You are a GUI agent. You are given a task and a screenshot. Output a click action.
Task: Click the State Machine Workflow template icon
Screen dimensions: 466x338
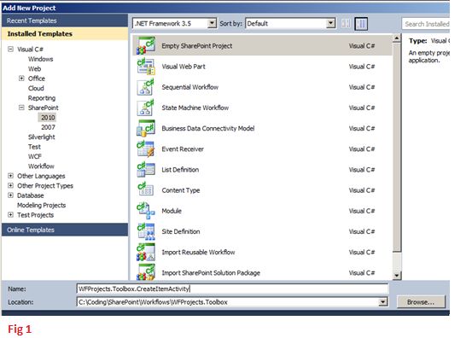146,108
